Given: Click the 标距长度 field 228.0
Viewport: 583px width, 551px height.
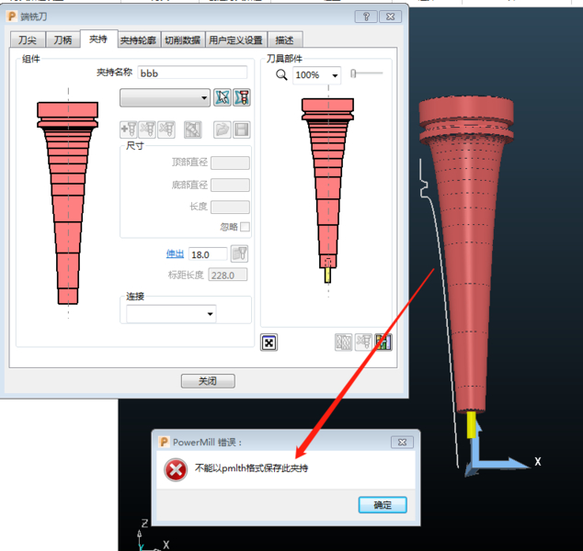Looking at the screenshot, I should tap(227, 275).
